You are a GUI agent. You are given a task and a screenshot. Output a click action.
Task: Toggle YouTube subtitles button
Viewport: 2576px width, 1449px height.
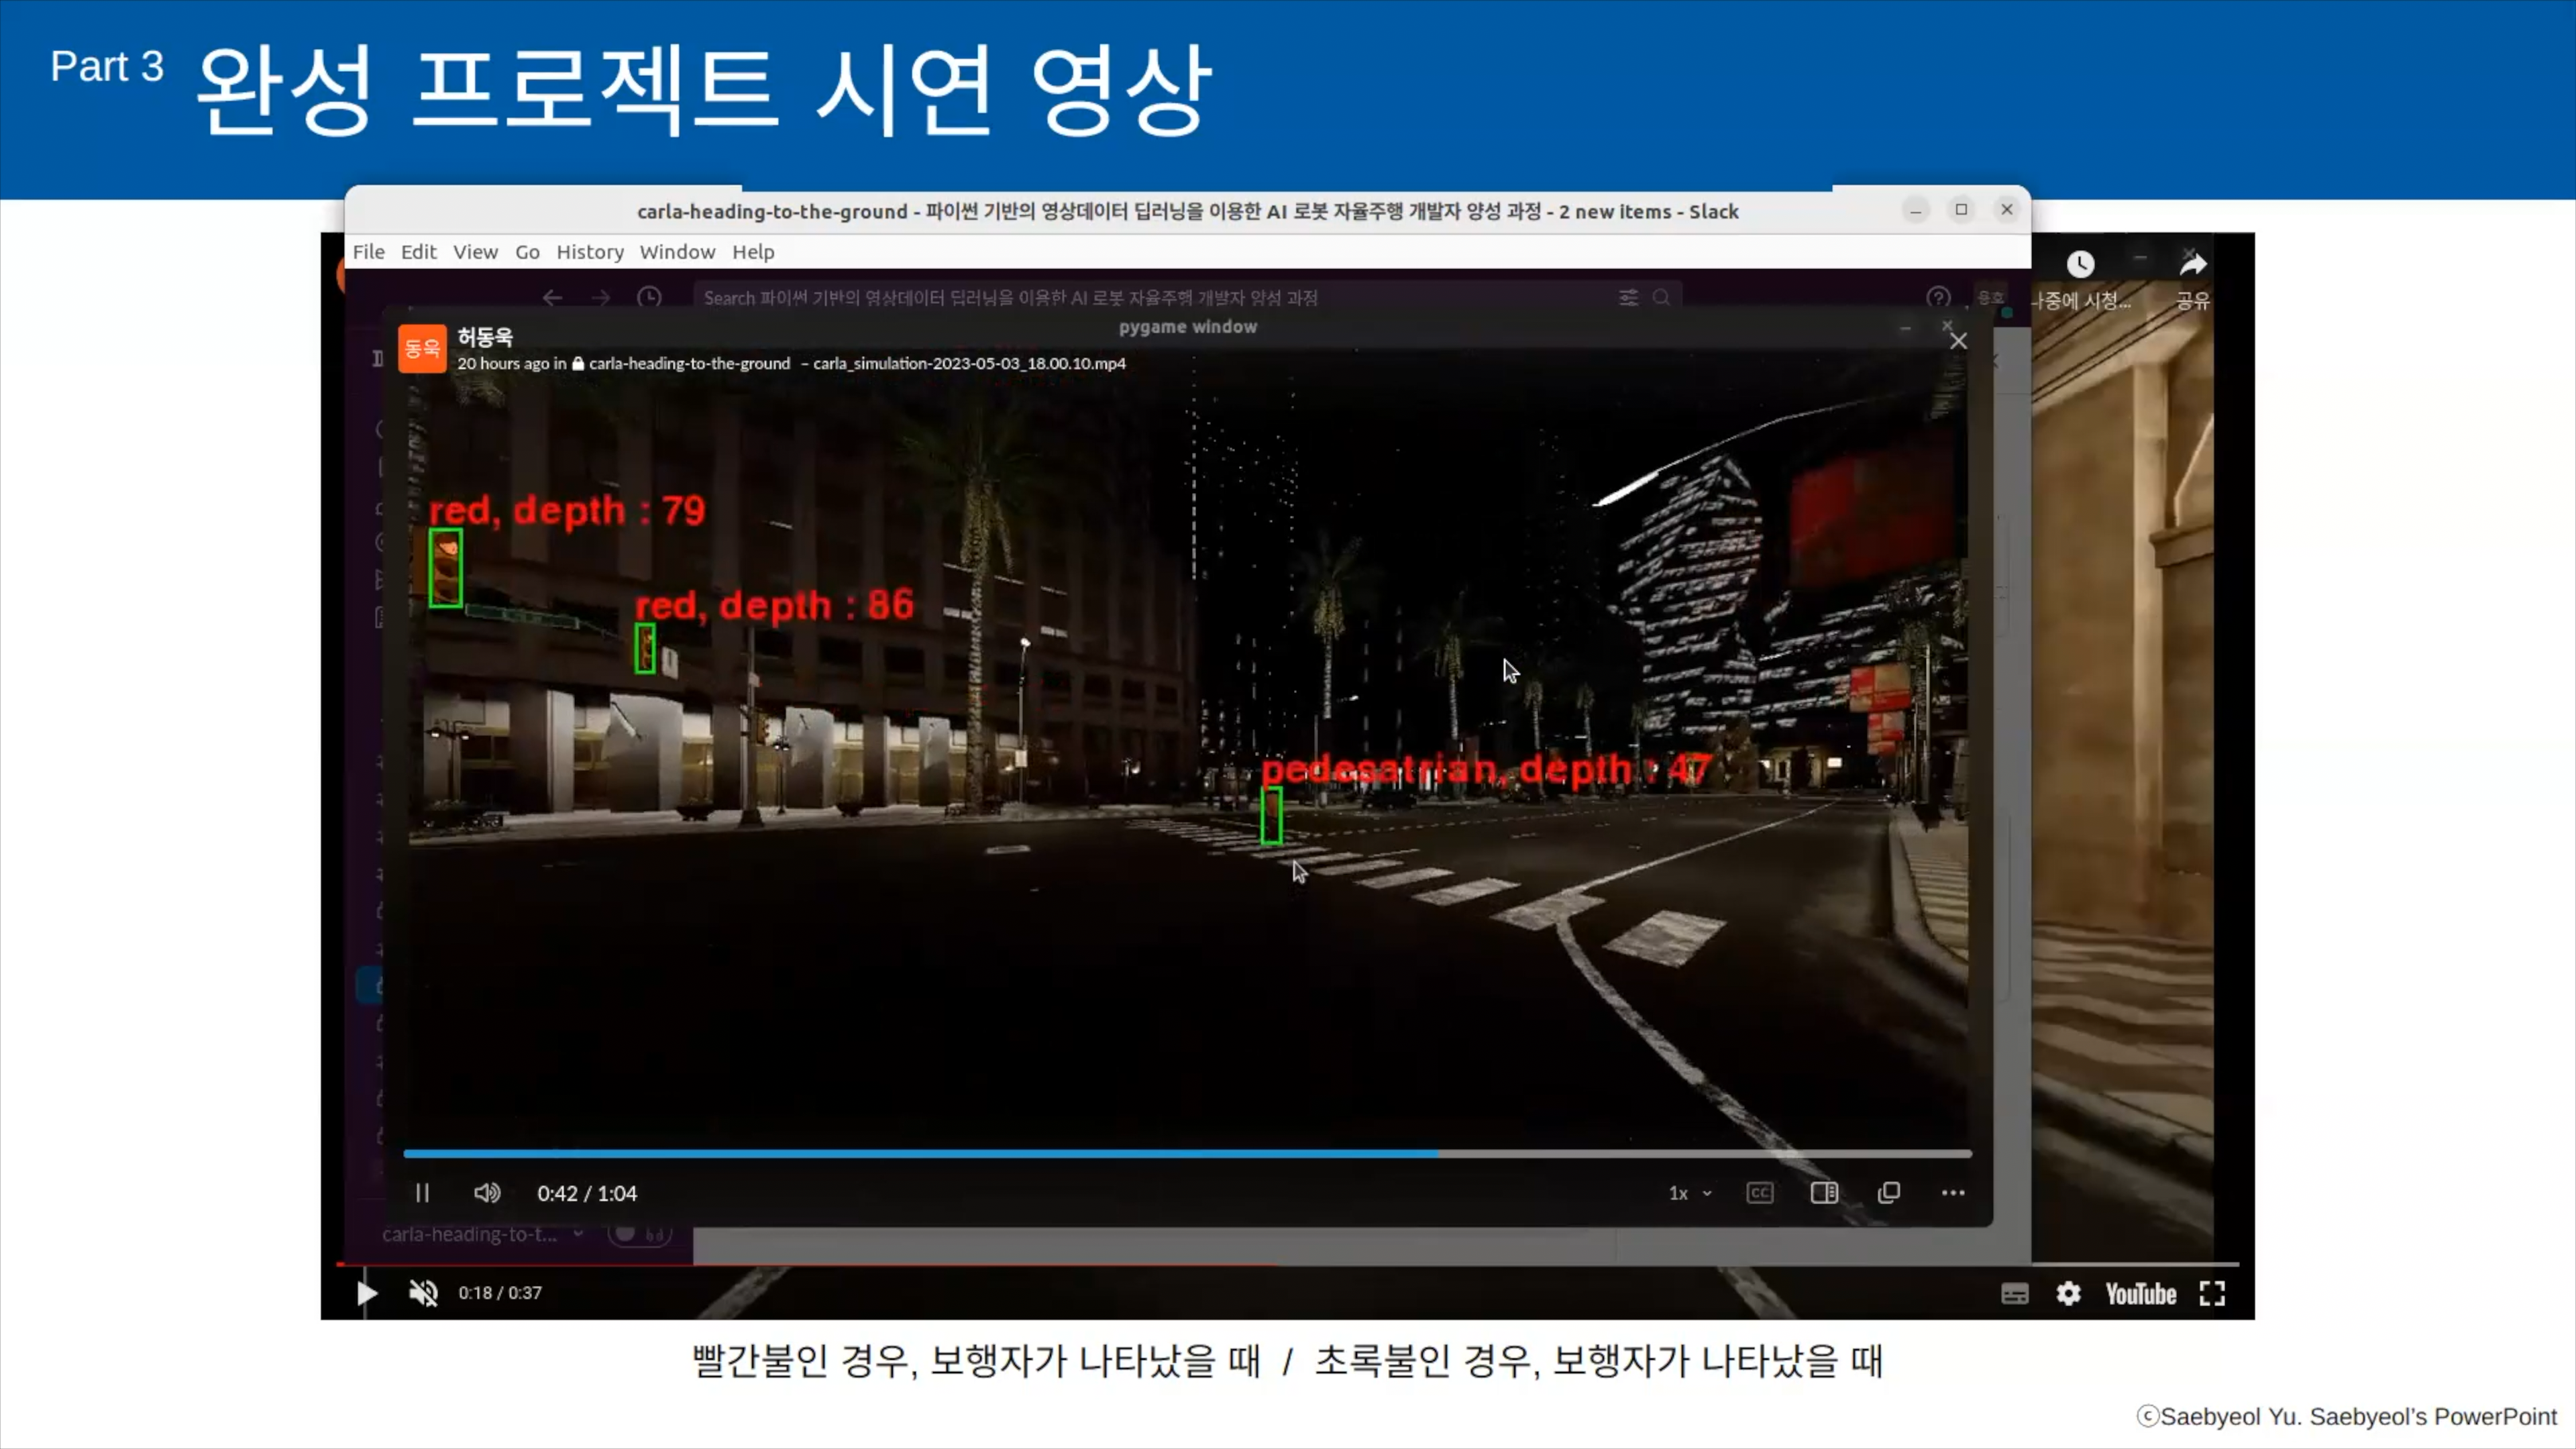click(x=2014, y=1294)
